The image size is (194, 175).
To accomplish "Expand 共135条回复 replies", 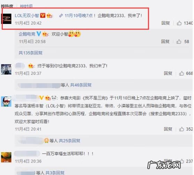I will click(x=31, y=53).
